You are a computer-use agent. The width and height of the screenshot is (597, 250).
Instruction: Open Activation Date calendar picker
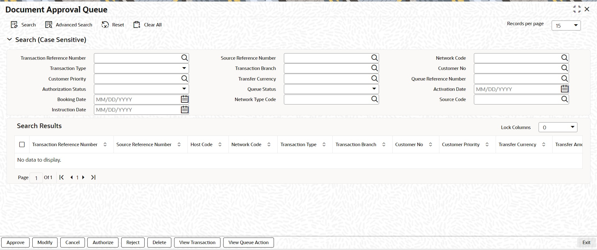coord(565,89)
